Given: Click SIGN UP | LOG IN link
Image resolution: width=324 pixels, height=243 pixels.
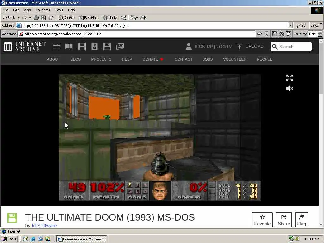Looking at the screenshot, I should (213, 47).
